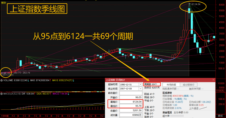Click the 最低价 field showing 95.79

click(x=131, y=106)
